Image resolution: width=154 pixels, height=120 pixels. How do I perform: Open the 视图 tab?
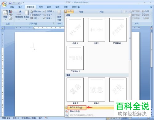click(x=66, y=7)
